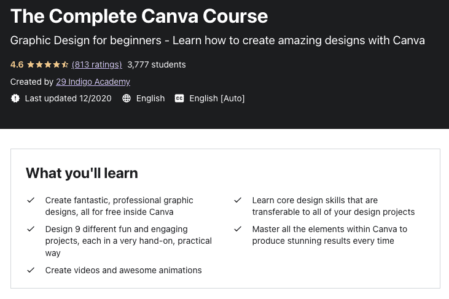Click the English [Auto] captions label
The height and width of the screenshot is (299, 449).
click(x=217, y=98)
